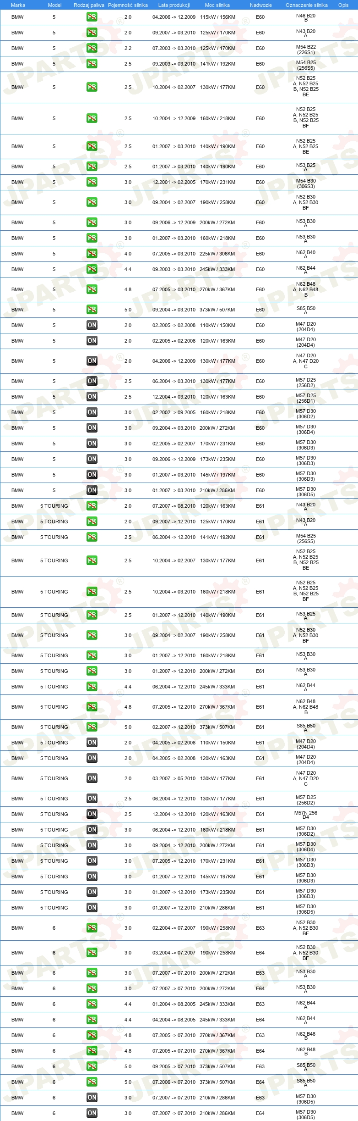Screen dimensions: 358x1121
Task: Click petrol icon in 5 Touring 4.4 N62 B44 row
Action: click(92, 687)
